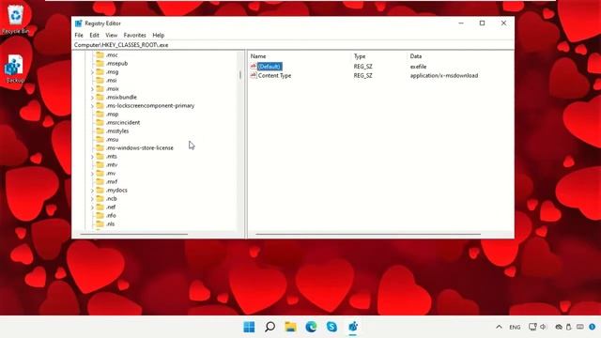Select the .mts key label
The width and height of the screenshot is (601, 338).
(111, 157)
